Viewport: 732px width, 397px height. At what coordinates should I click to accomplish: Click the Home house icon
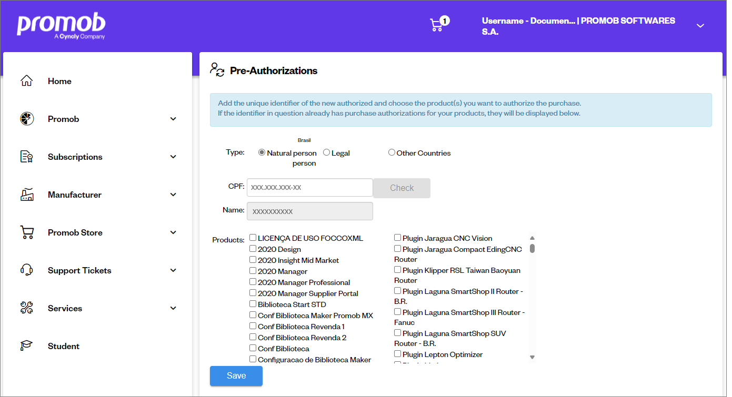(x=26, y=81)
